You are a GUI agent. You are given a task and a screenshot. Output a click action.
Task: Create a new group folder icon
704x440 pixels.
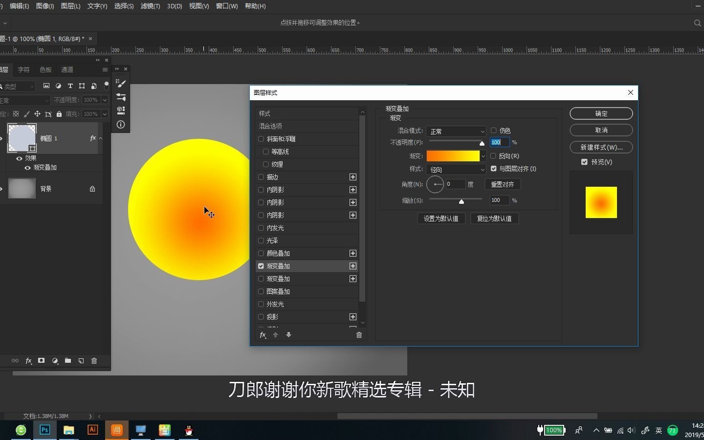[68, 361]
